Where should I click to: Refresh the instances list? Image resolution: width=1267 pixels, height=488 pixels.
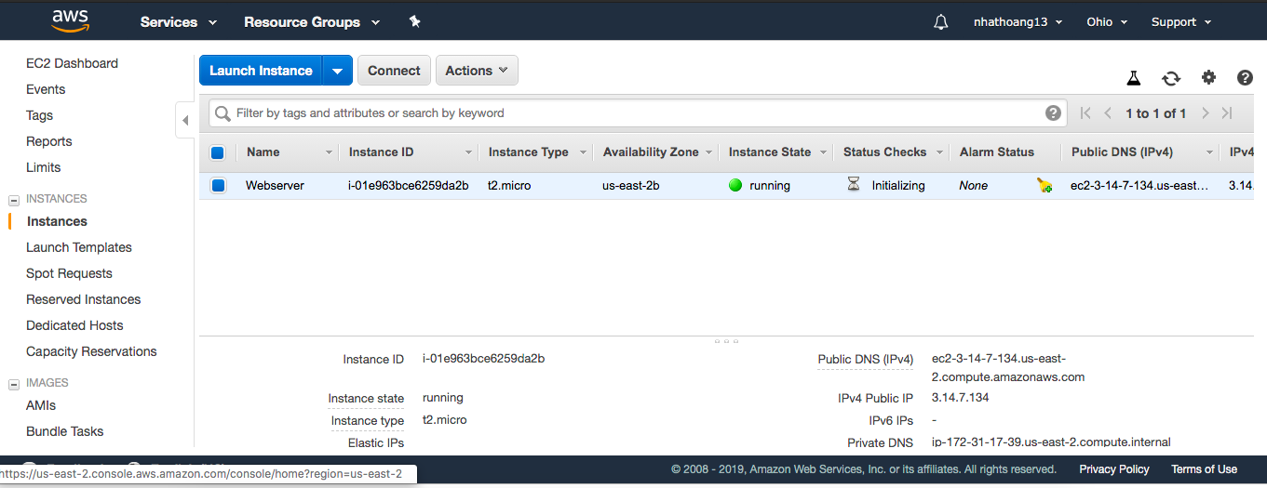point(1170,78)
